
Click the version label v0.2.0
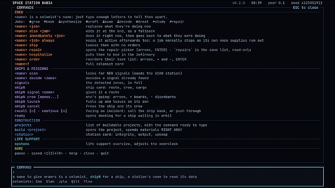[x=239, y=3]
